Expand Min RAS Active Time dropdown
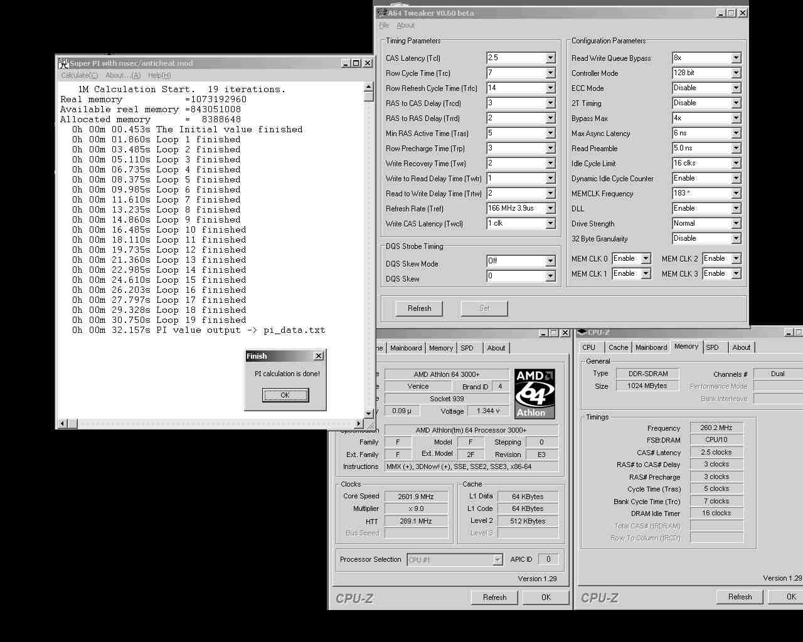The width and height of the screenshot is (803, 642). pyautogui.click(x=550, y=133)
